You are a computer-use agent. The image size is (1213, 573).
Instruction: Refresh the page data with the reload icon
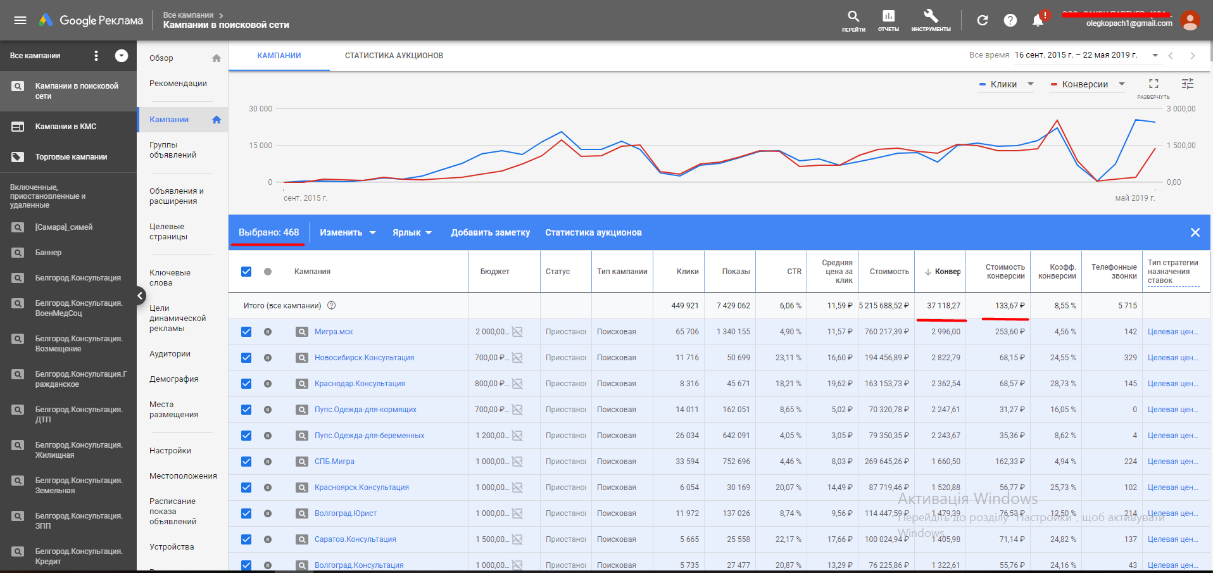coord(983,20)
